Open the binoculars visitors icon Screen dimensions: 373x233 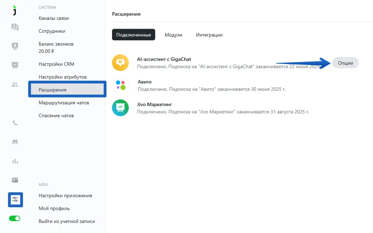[x=15, y=142]
